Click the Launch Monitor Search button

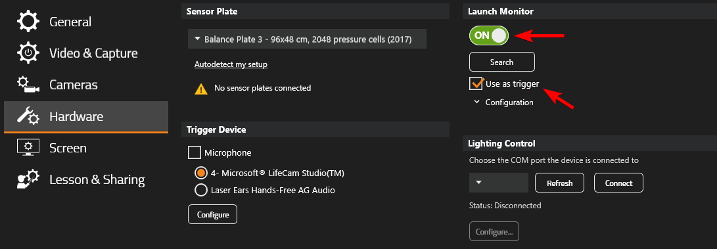pos(501,62)
